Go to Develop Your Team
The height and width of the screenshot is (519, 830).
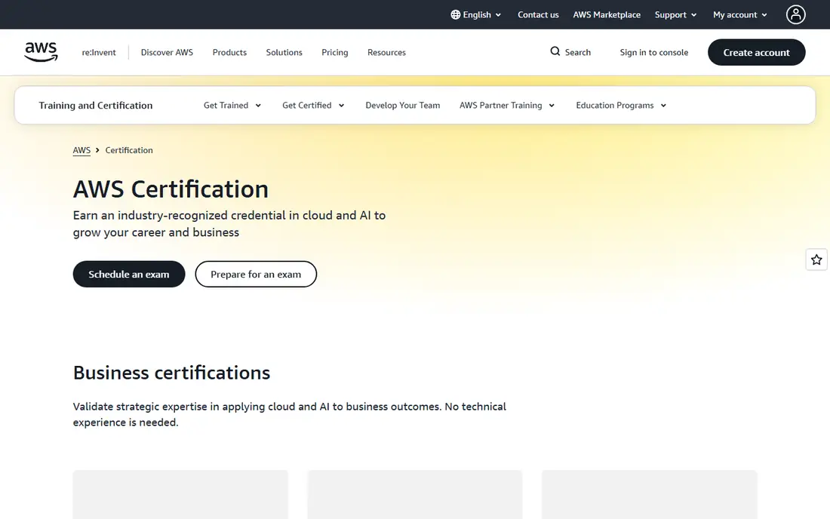pyautogui.click(x=402, y=106)
